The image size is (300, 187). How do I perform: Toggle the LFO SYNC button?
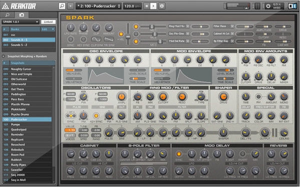71,39
